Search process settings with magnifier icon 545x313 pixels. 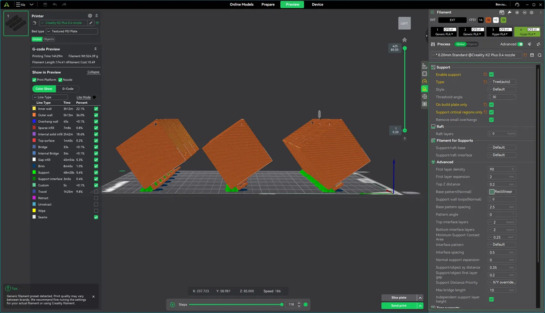[540, 55]
